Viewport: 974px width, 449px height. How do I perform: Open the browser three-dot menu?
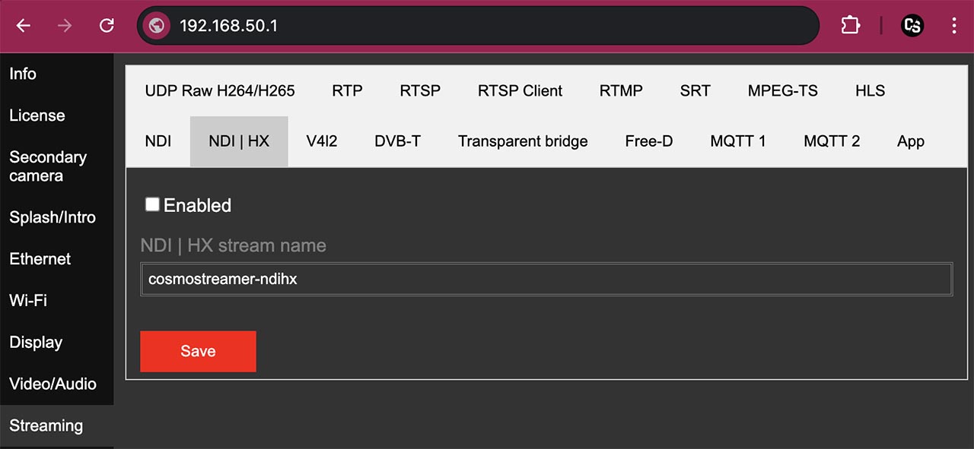(x=954, y=26)
